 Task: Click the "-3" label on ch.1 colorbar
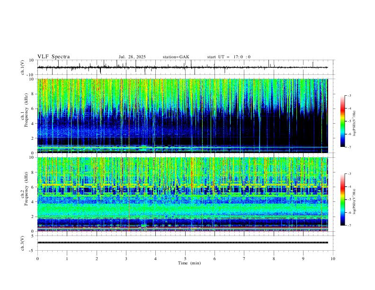pyautogui.click(x=349, y=95)
